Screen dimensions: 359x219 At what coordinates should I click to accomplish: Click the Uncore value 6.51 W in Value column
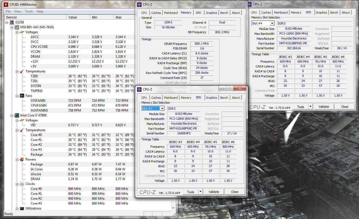73,174
